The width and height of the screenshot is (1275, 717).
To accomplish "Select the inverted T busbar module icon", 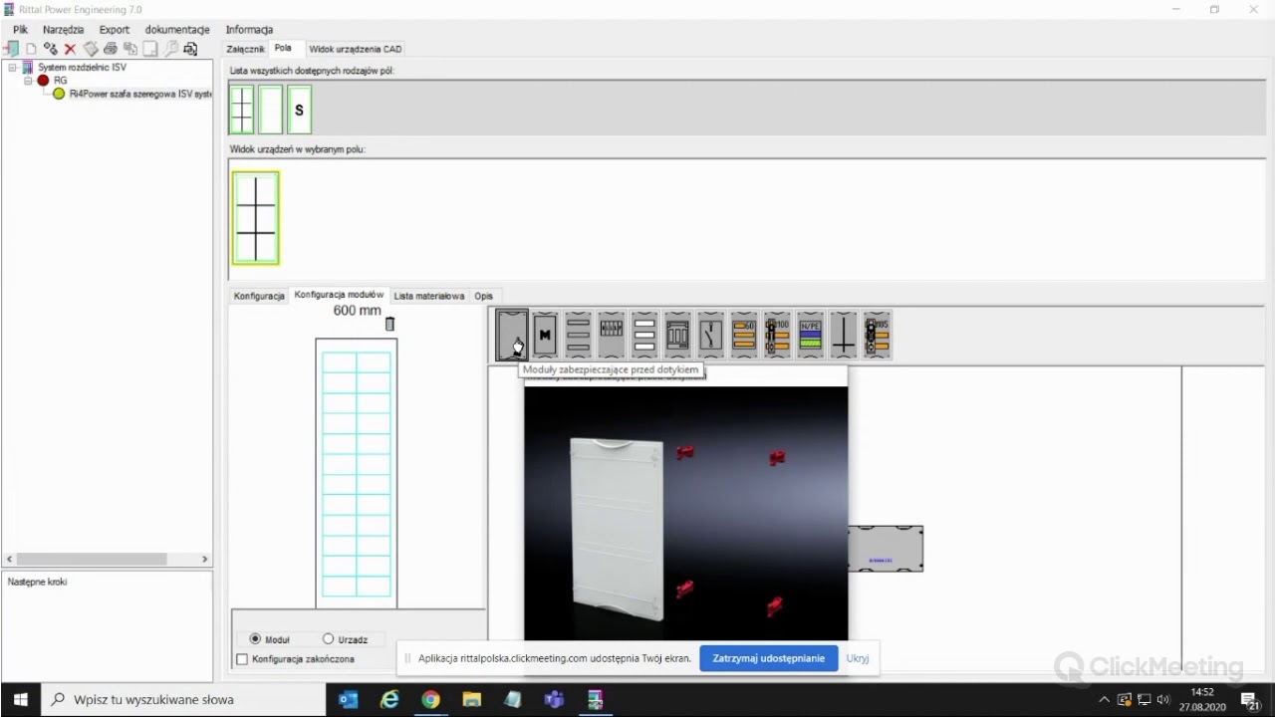I will tap(844, 335).
